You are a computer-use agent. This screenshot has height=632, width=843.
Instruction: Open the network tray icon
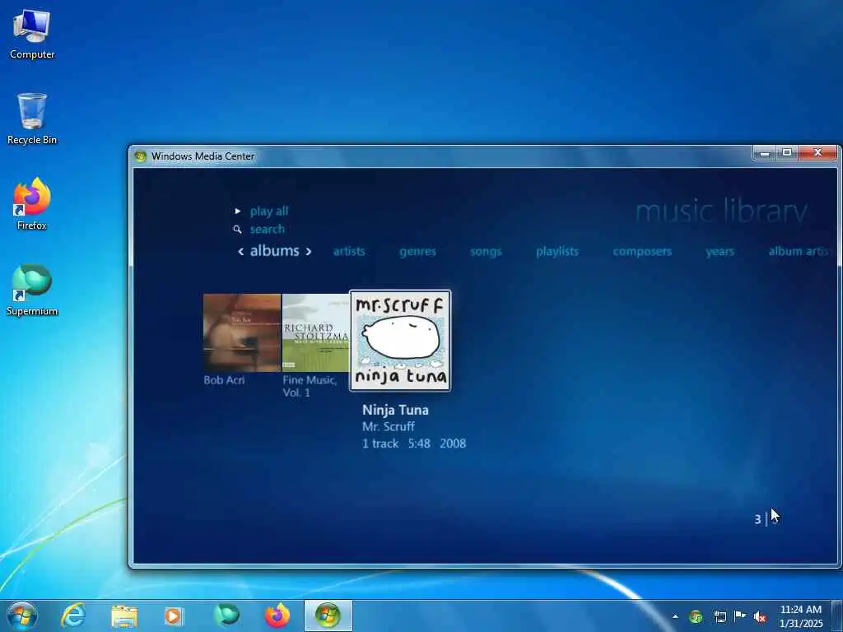pyautogui.click(x=720, y=616)
